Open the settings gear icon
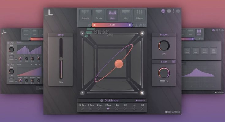This screenshot has height=122, width=225. point(178,11)
